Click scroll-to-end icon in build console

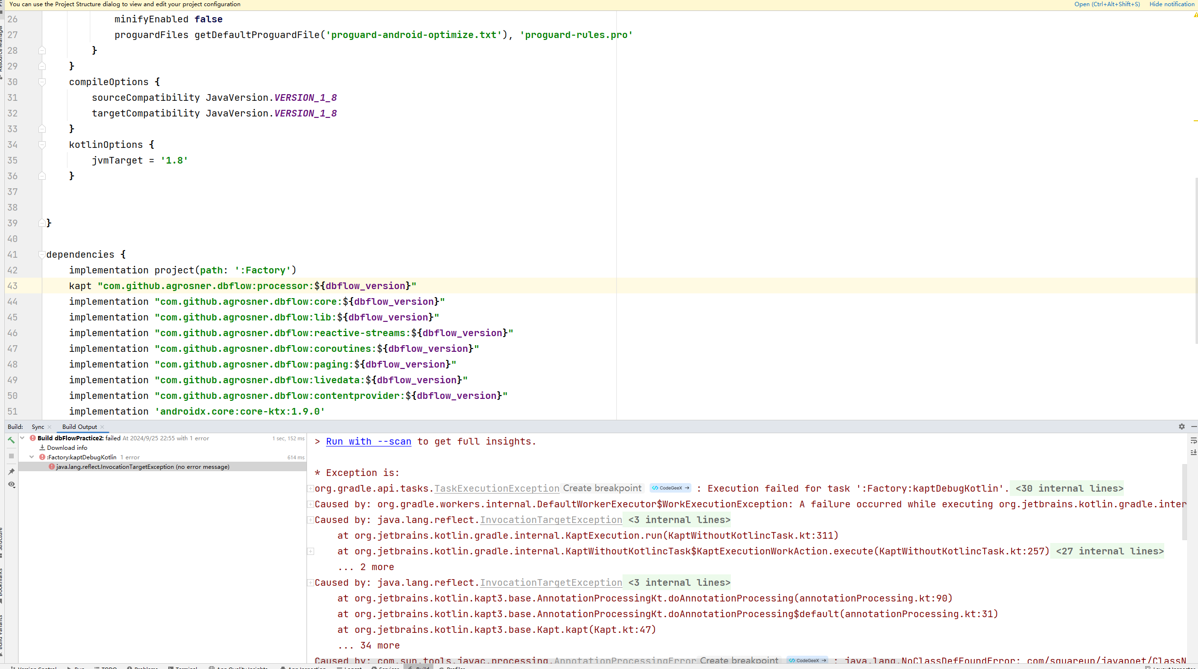tap(1193, 452)
